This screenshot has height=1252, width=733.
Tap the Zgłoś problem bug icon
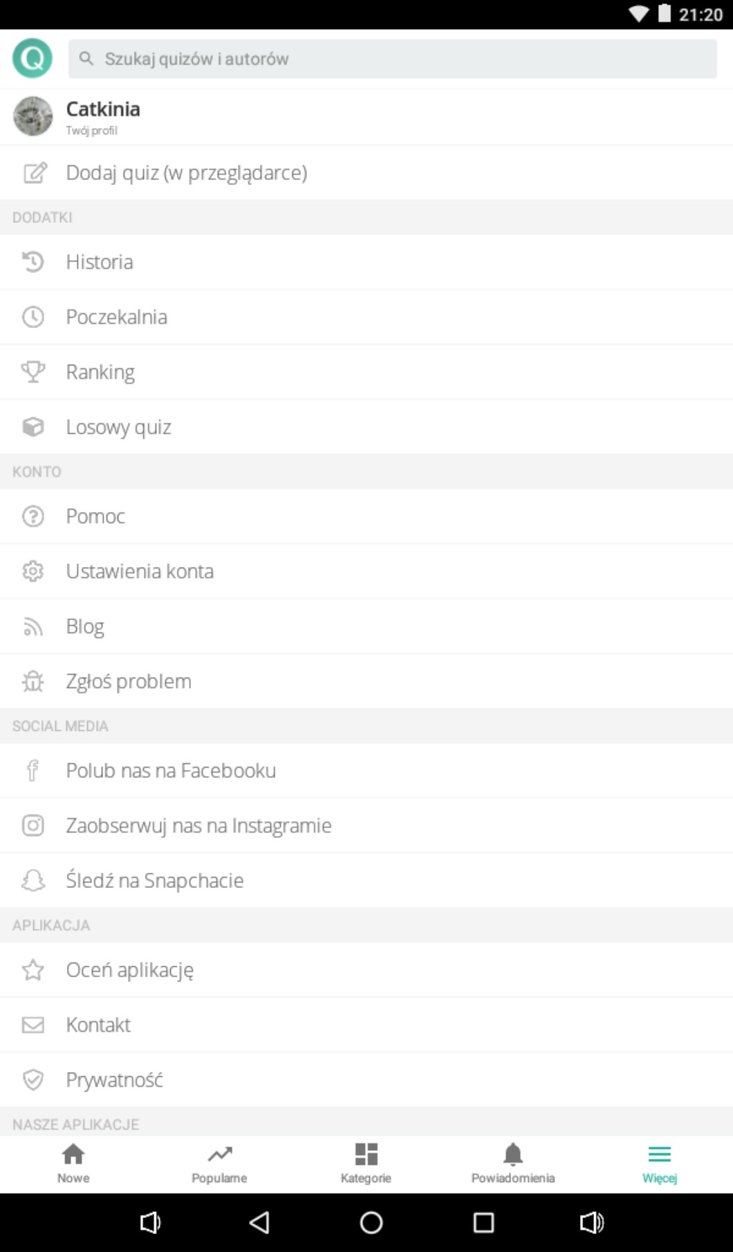pos(33,681)
